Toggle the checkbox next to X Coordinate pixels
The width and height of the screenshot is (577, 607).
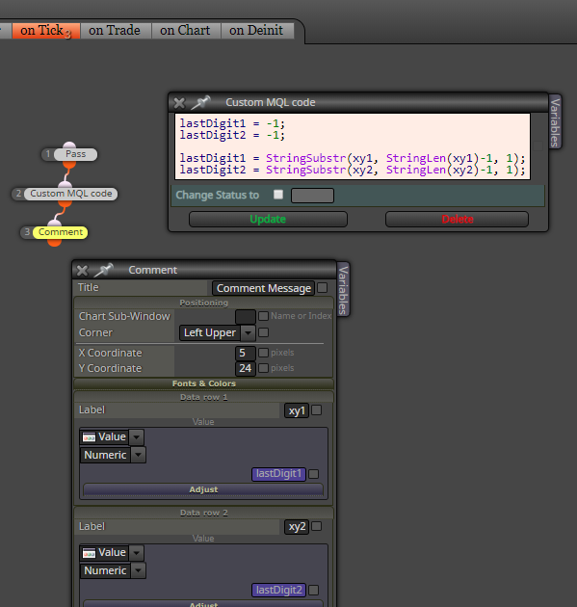click(x=263, y=353)
